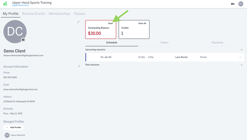Open three-dot menu for Lane Rental session
Image resolution: width=247 pixels, height=140 pixels.
point(240,57)
